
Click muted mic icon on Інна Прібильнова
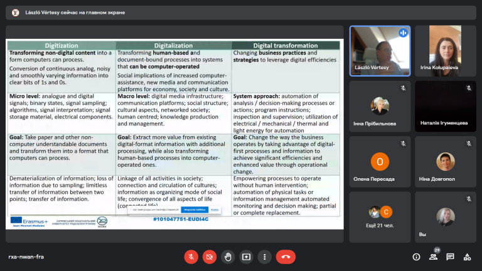tap(403, 88)
